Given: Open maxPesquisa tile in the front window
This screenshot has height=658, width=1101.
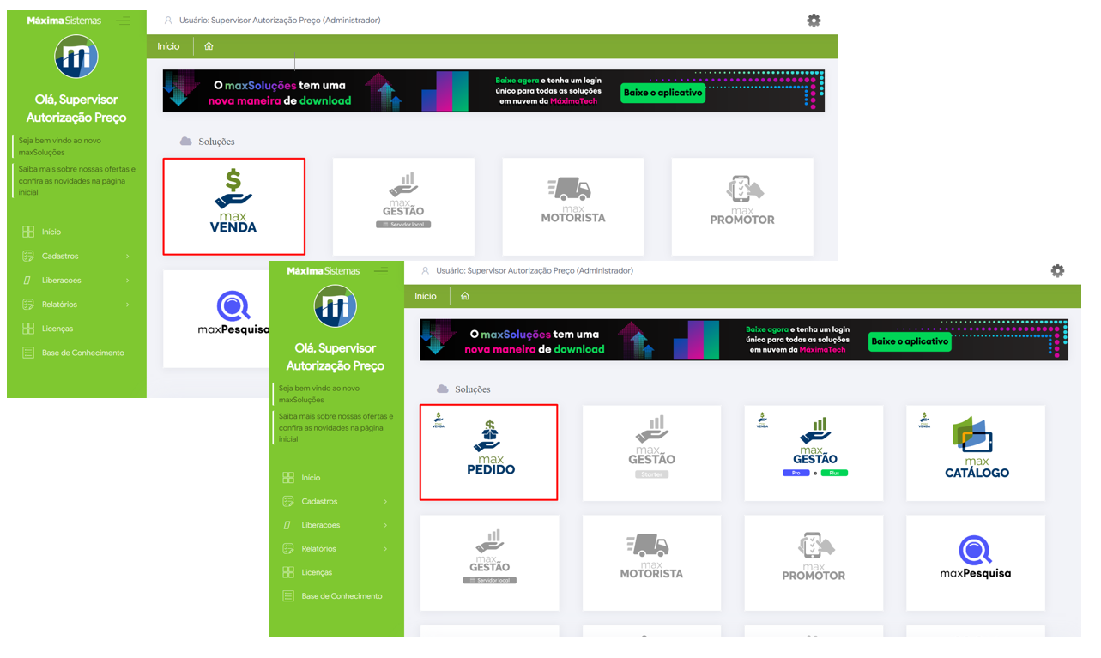Looking at the screenshot, I should (x=976, y=563).
